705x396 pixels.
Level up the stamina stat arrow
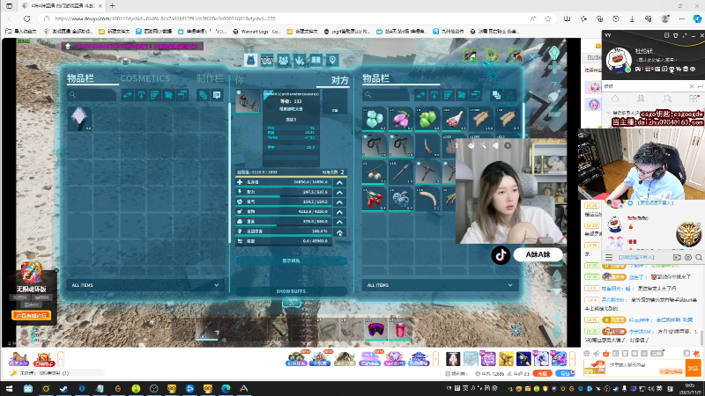pyautogui.click(x=339, y=192)
